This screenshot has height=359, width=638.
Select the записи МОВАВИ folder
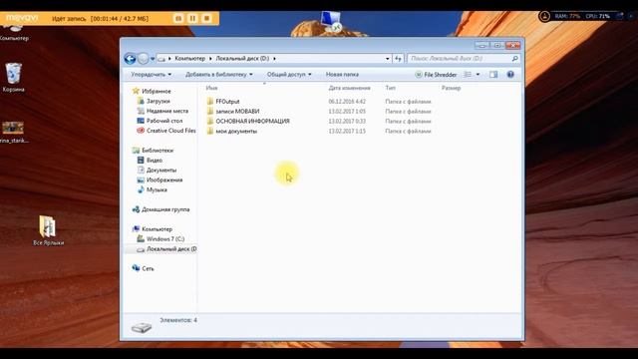click(237, 111)
